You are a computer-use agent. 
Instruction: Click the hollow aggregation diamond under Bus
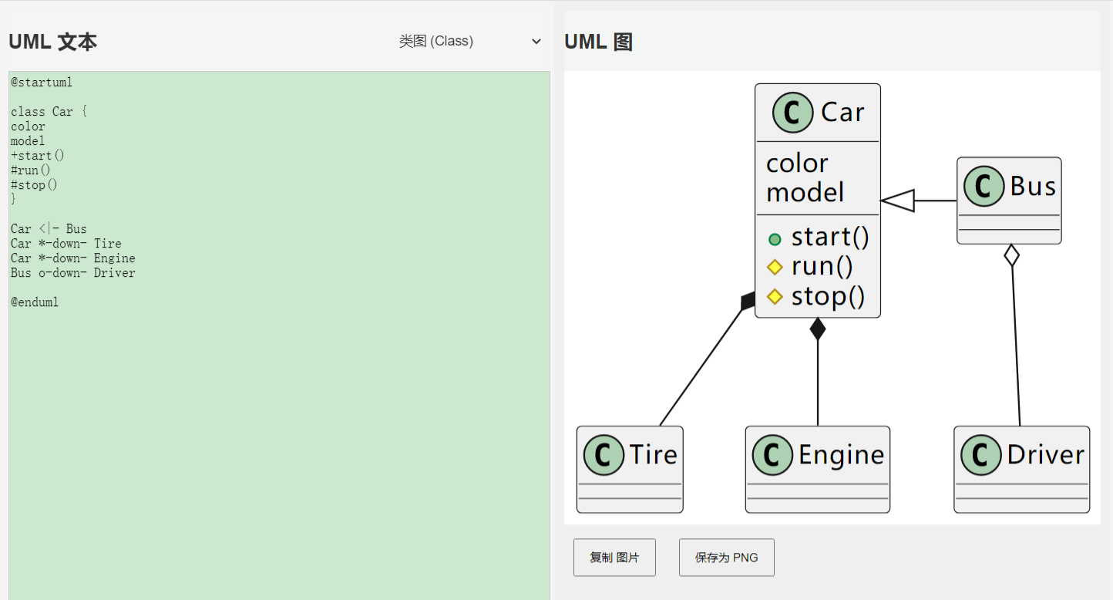pyautogui.click(x=1011, y=255)
